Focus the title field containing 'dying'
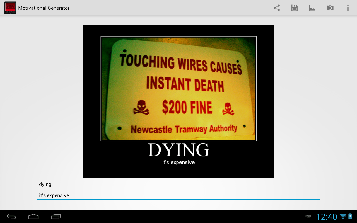 [x=178, y=184]
